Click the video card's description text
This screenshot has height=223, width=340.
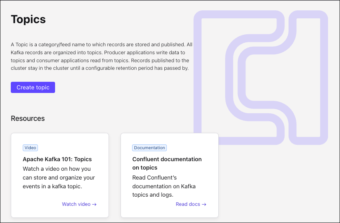pyautogui.click(x=59, y=178)
